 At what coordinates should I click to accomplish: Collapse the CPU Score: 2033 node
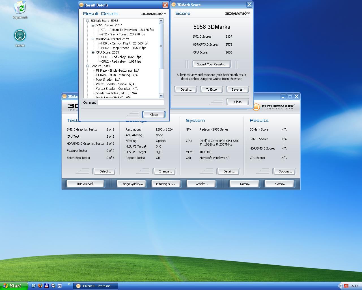click(93, 52)
